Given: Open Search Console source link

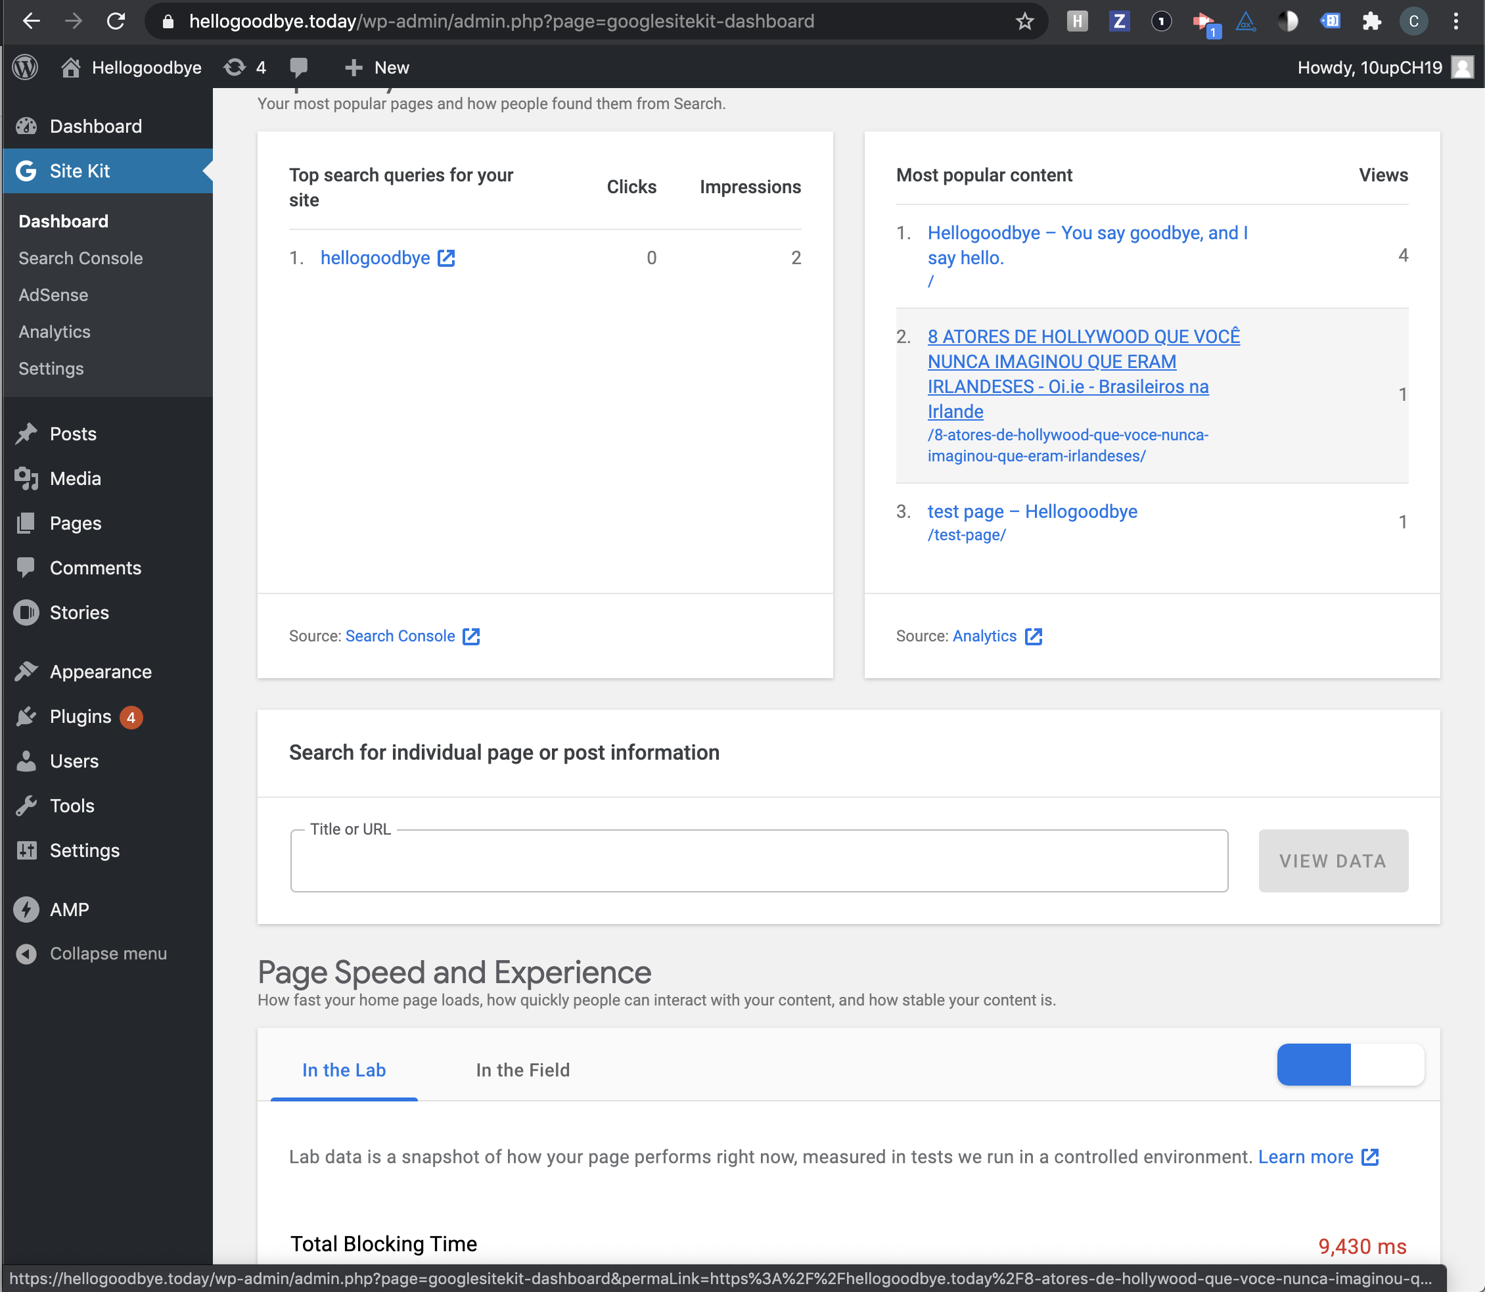Looking at the screenshot, I should click(400, 636).
